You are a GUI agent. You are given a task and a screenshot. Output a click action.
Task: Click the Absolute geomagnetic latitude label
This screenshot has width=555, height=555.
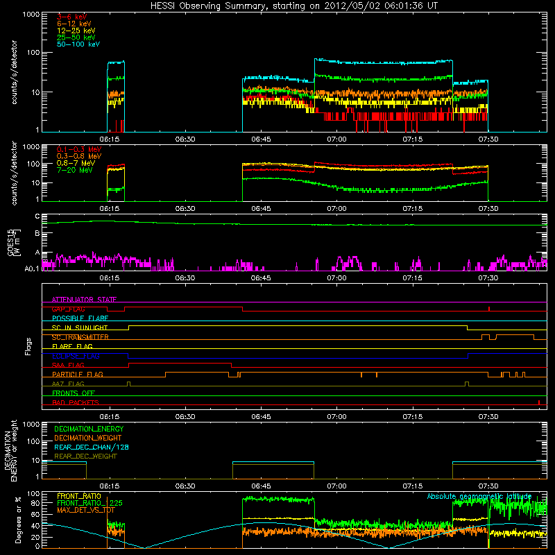479,496
